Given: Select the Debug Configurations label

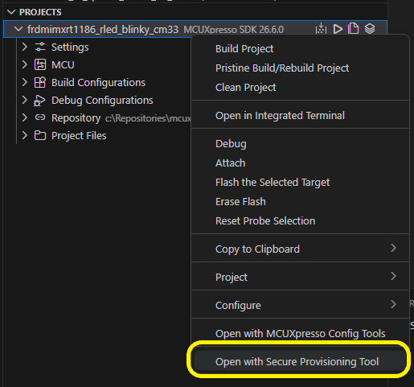Looking at the screenshot, I should tap(102, 101).
